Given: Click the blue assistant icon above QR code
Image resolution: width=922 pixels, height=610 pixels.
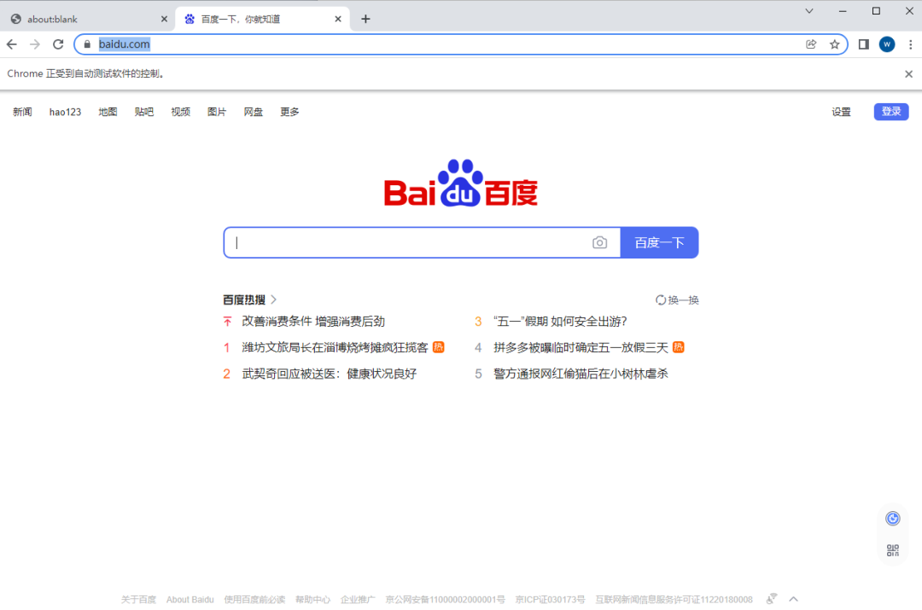Looking at the screenshot, I should coord(893,519).
